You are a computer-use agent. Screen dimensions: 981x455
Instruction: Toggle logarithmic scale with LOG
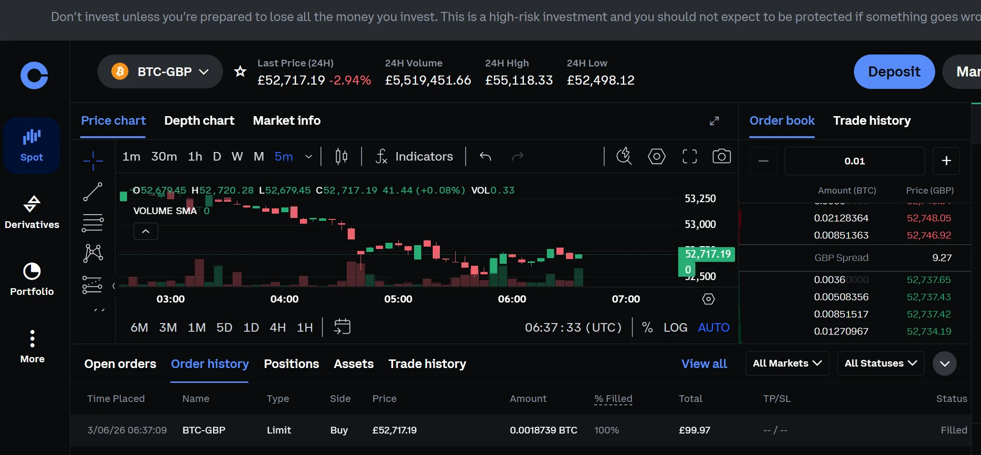click(x=675, y=327)
